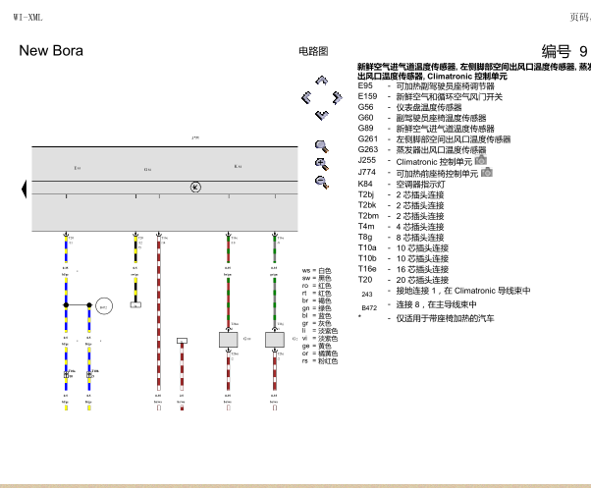Select legend row B472 连接 8
This screenshot has width=591, height=490.
[417, 305]
